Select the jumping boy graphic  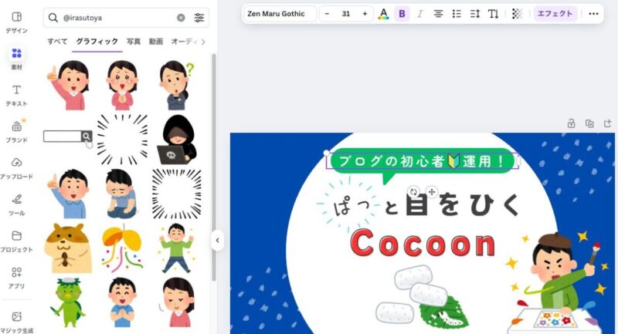[x=177, y=248]
